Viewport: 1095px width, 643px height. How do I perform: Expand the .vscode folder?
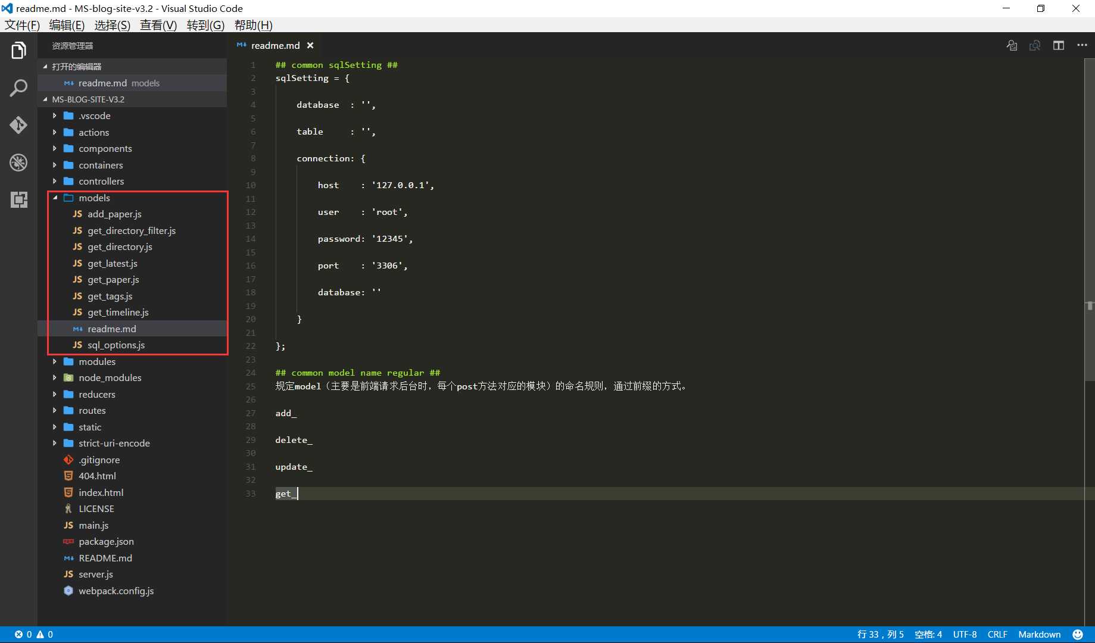click(55, 116)
